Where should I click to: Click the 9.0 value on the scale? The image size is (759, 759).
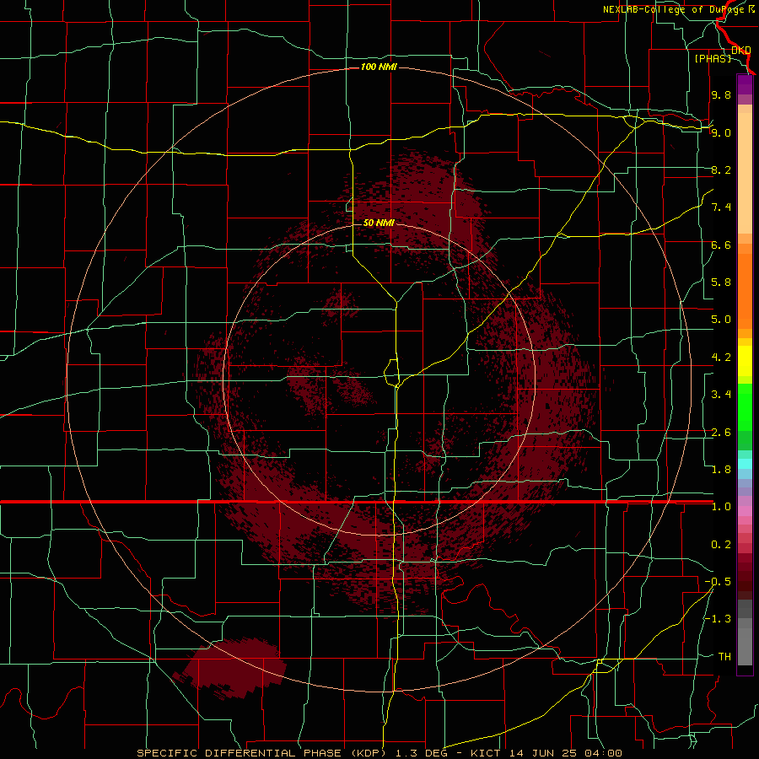(x=721, y=132)
